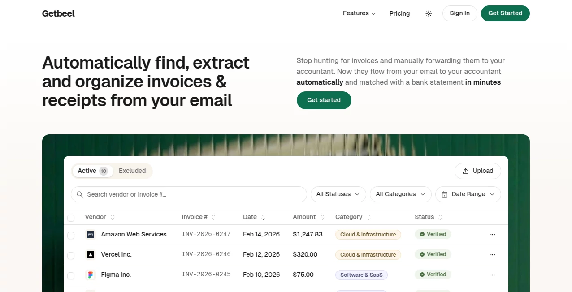Click the calendar icon in Date Range
The width and height of the screenshot is (572, 292).
pyautogui.click(x=444, y=194)
